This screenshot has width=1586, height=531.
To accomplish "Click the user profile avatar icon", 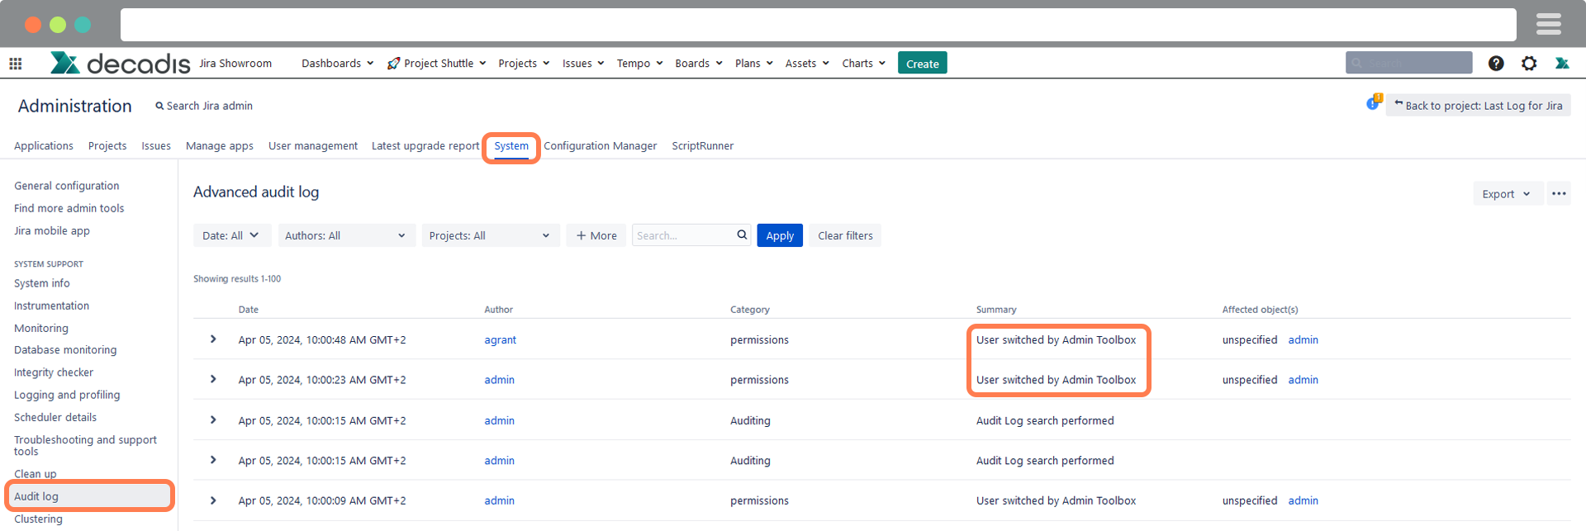I will coord(1562,64).
